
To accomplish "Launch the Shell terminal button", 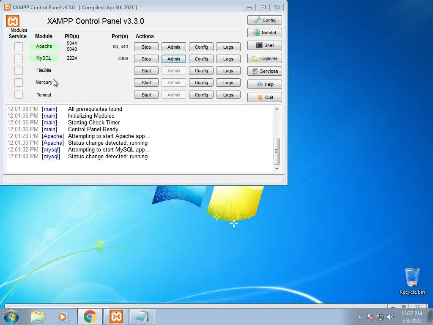I will [265, 45].
